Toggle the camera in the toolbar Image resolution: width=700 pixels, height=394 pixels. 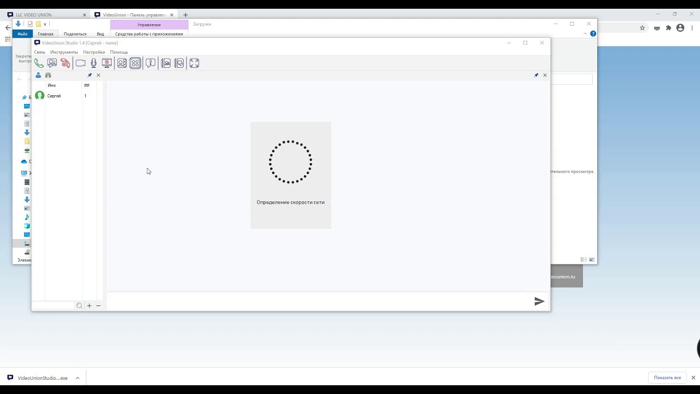(80, 63)
